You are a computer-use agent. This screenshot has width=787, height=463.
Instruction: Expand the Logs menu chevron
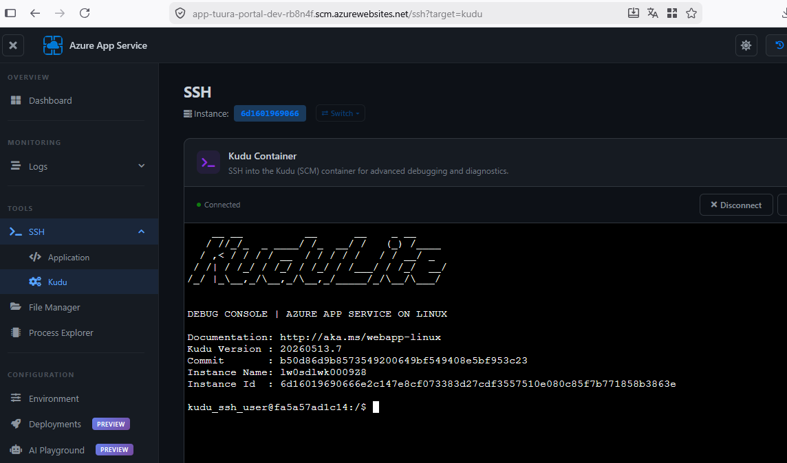coord(142,166)
